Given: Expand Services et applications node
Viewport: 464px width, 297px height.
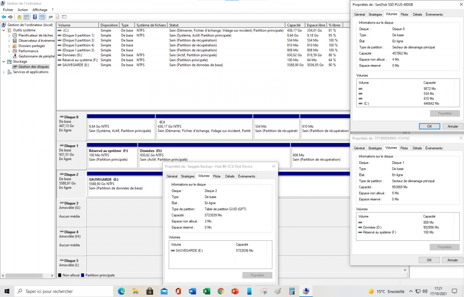Looking at the screenshot, I should point(4,72).
